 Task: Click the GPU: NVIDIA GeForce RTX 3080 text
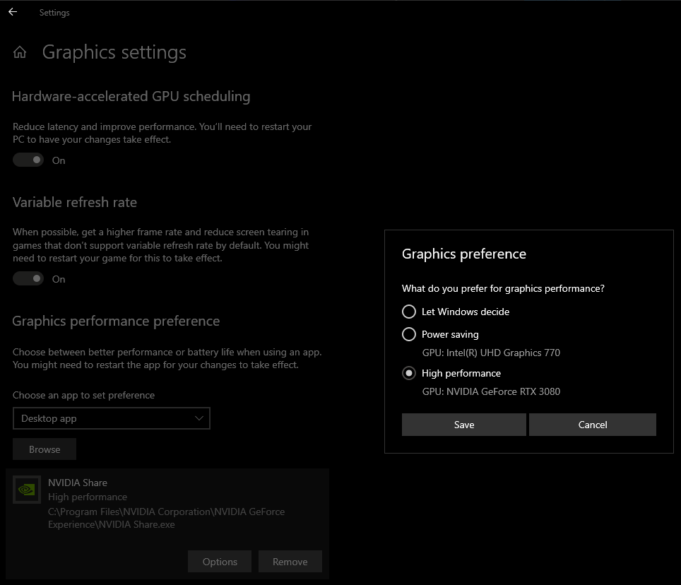491,391
